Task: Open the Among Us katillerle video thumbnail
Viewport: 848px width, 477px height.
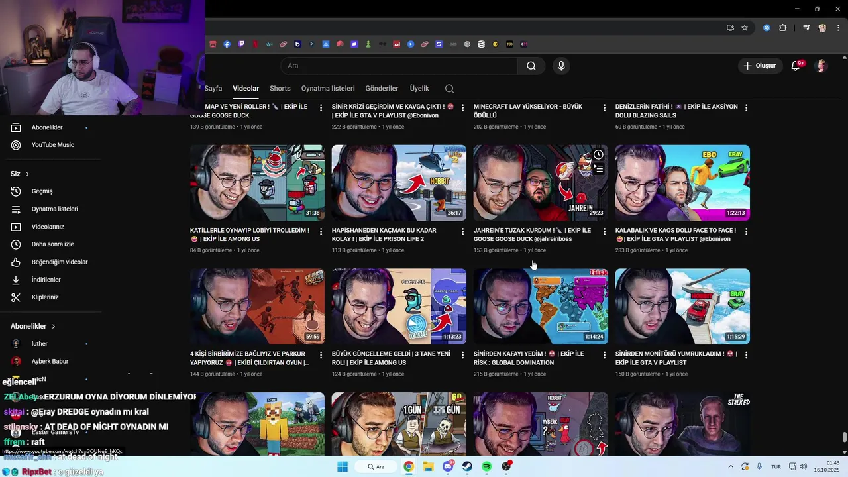Action: pos(257,183)
